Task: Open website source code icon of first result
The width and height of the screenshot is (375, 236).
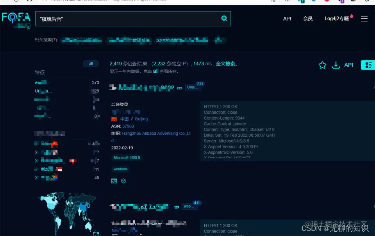Action: coord(114,181)
